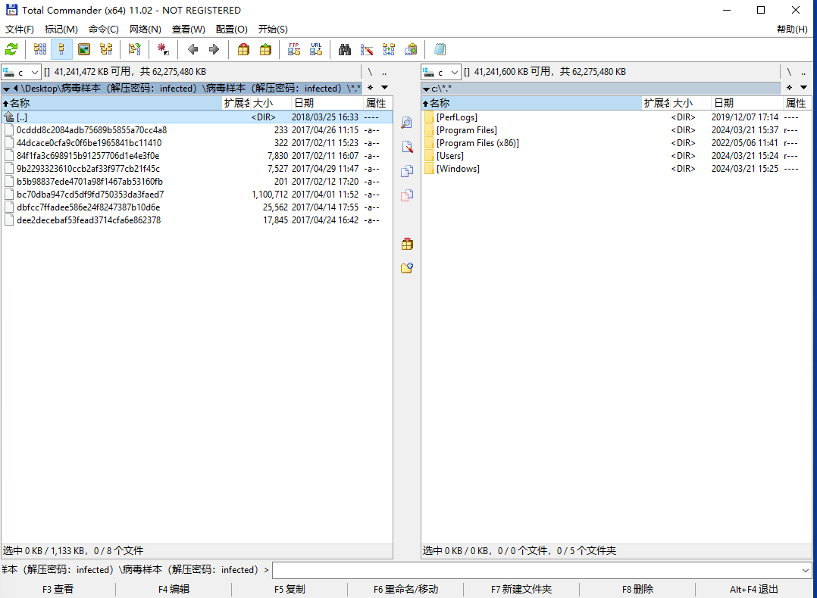Click right panel parent directory ".." button

tap(803, 73)
